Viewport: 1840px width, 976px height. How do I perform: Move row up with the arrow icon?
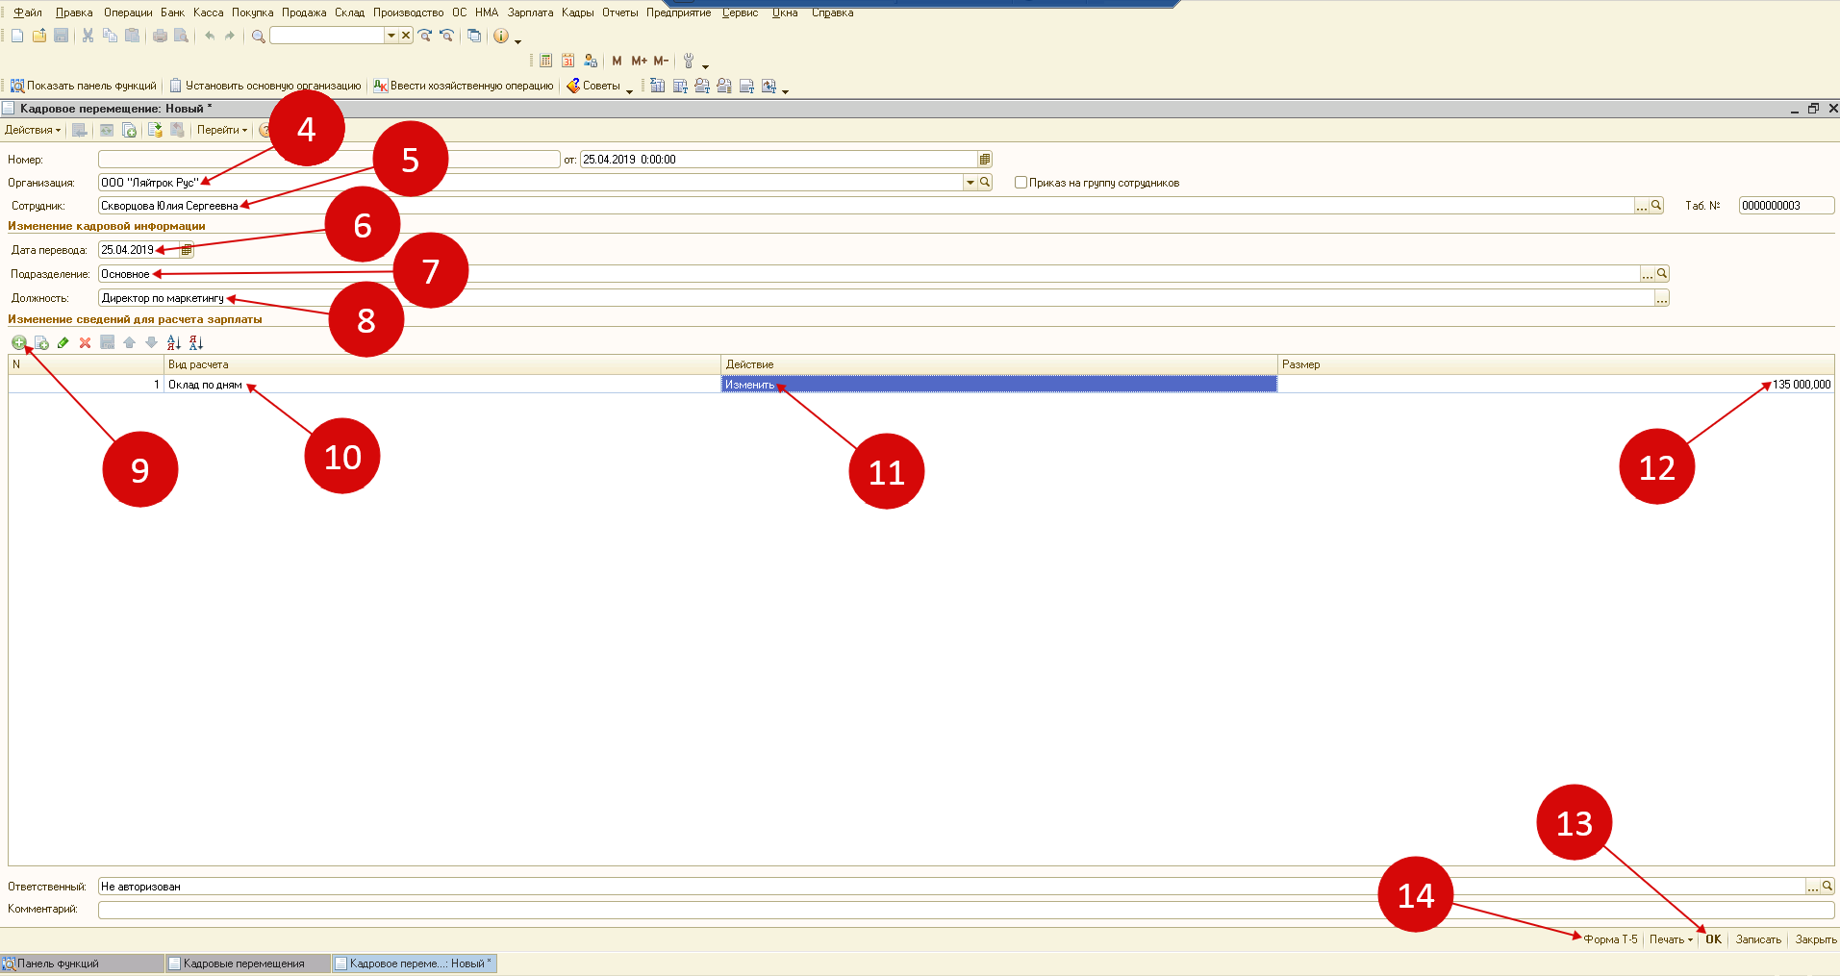pos(129,342)
